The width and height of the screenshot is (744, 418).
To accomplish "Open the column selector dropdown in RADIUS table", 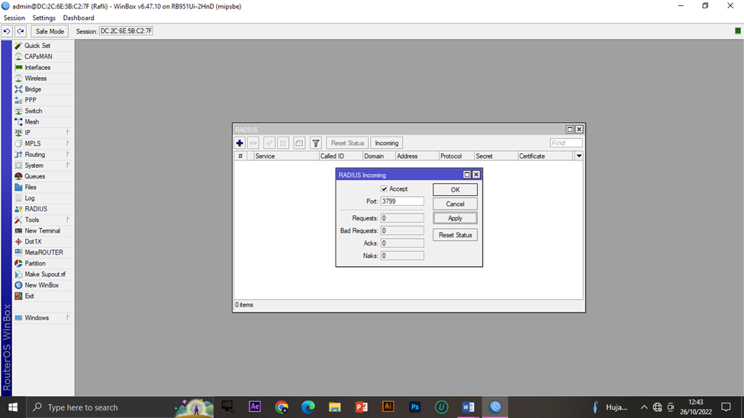I will [579, 156].
